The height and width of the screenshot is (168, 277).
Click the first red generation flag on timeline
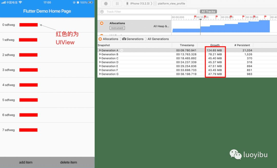tap(195, 17)
